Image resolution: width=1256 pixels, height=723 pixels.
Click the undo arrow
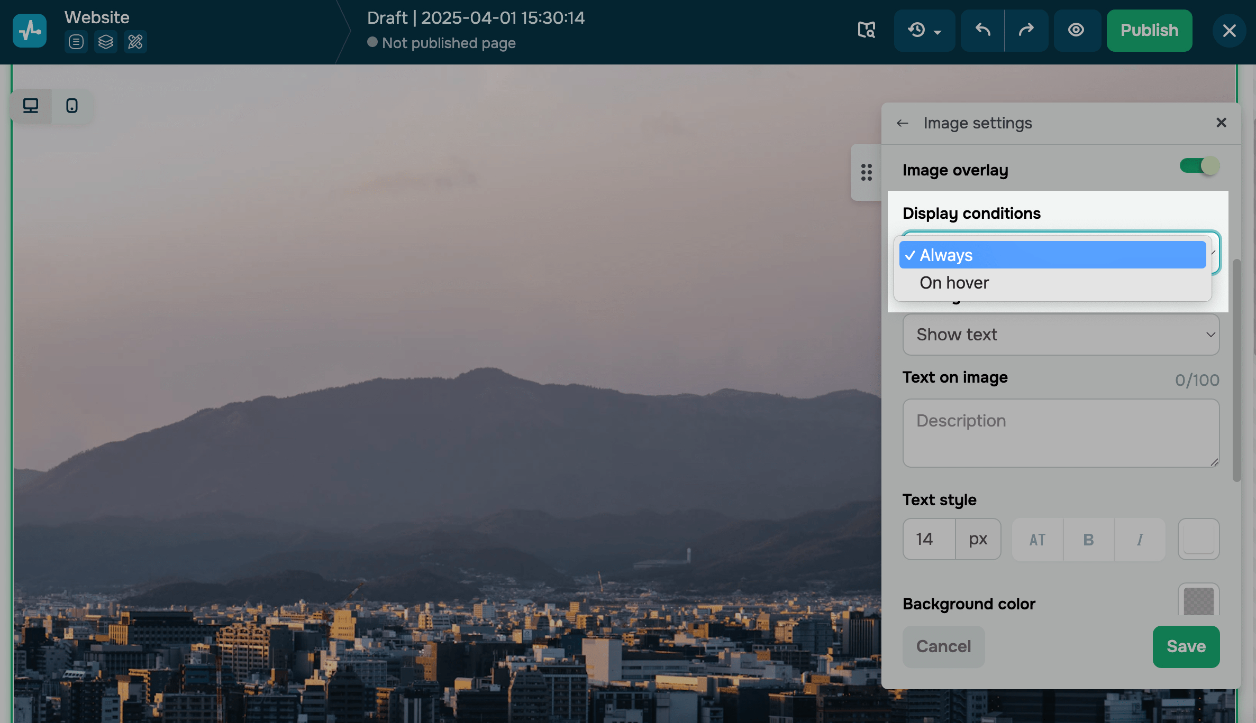click(982, 30)
